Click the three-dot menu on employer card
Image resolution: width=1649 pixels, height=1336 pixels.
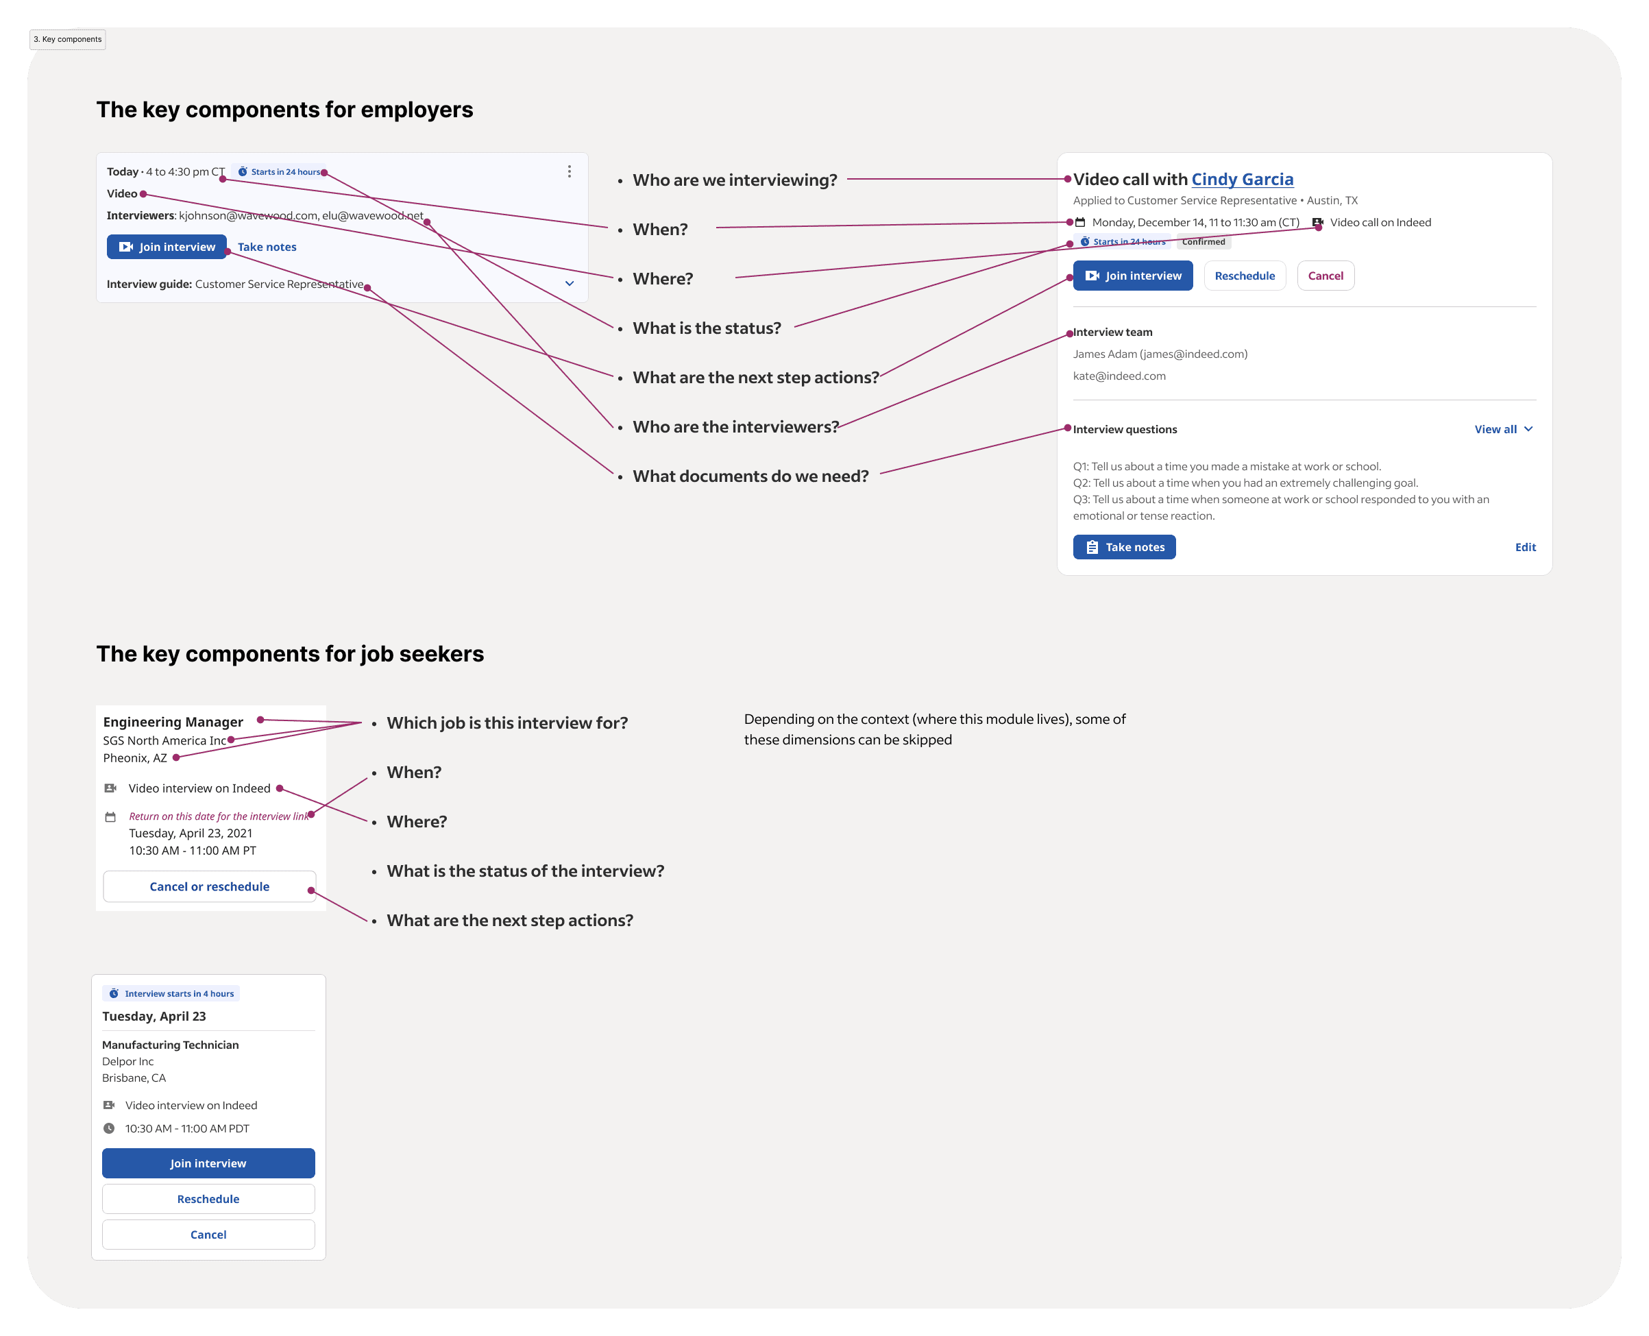click(x=569, y=171)
